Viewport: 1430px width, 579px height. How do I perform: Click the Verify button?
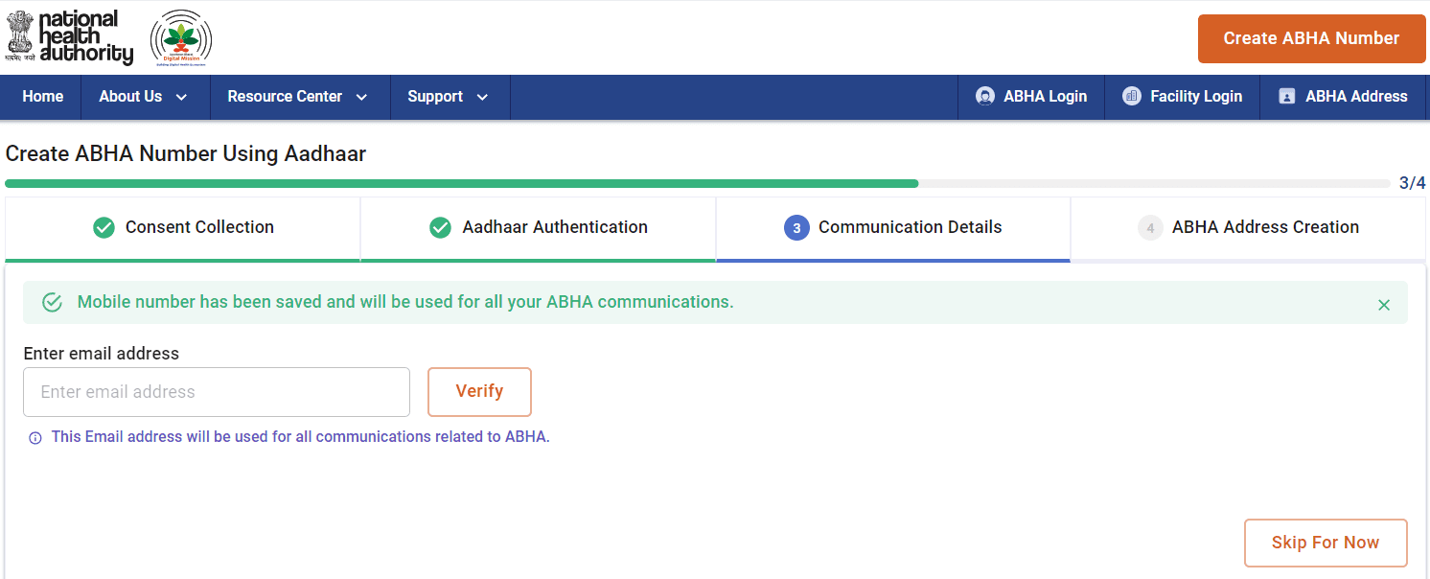479,391
